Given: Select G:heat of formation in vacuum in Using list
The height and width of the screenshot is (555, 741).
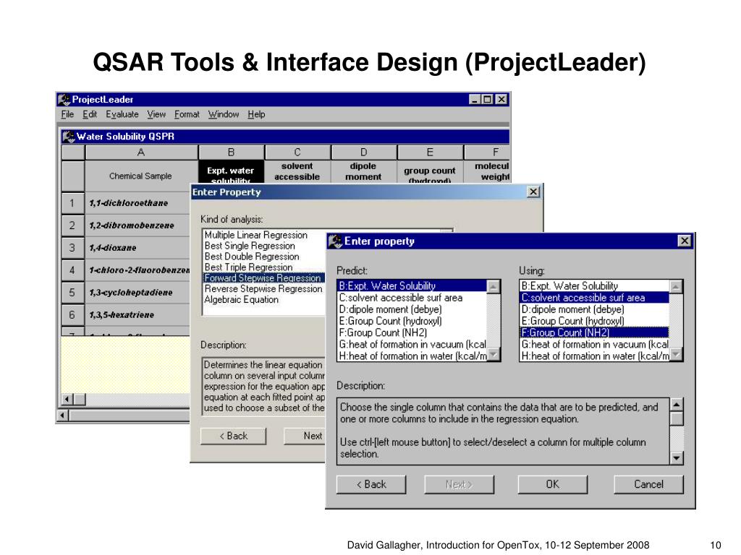Looking at the screenshot, I should coord(595,345).
